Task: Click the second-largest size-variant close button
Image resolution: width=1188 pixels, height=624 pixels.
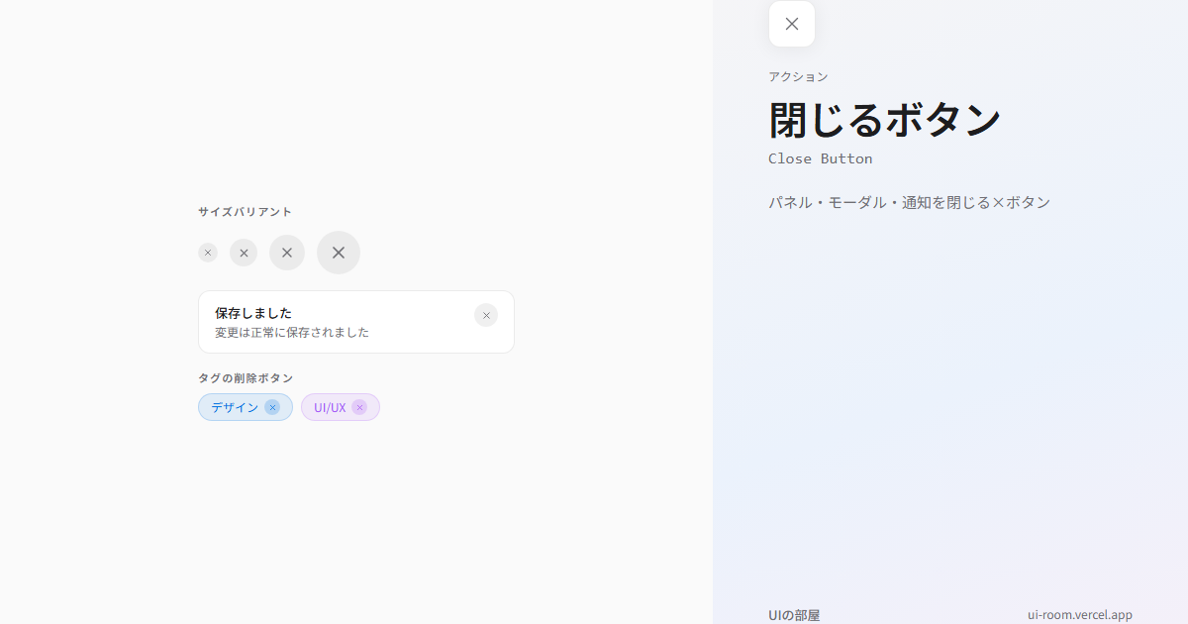Action: (287, 253)
